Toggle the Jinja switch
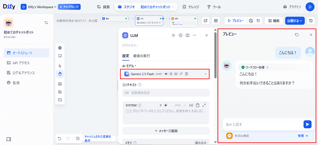The width and height of the screenshot is (318, 145). coord(183,105)
